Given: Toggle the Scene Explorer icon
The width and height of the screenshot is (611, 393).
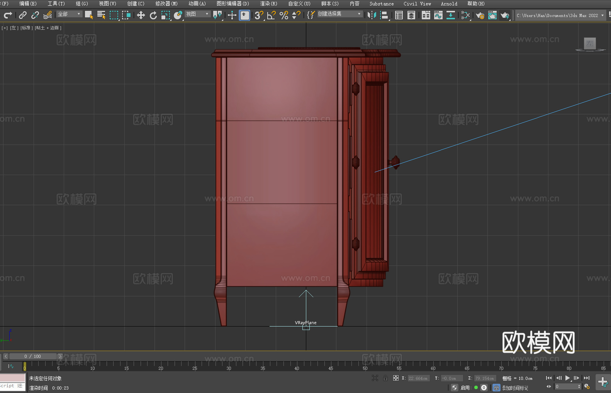Looking at the screenshot, I should point(399,15).
